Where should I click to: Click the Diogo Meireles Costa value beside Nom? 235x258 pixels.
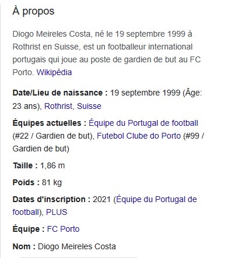pyautogui.click(x=77, y=246)
